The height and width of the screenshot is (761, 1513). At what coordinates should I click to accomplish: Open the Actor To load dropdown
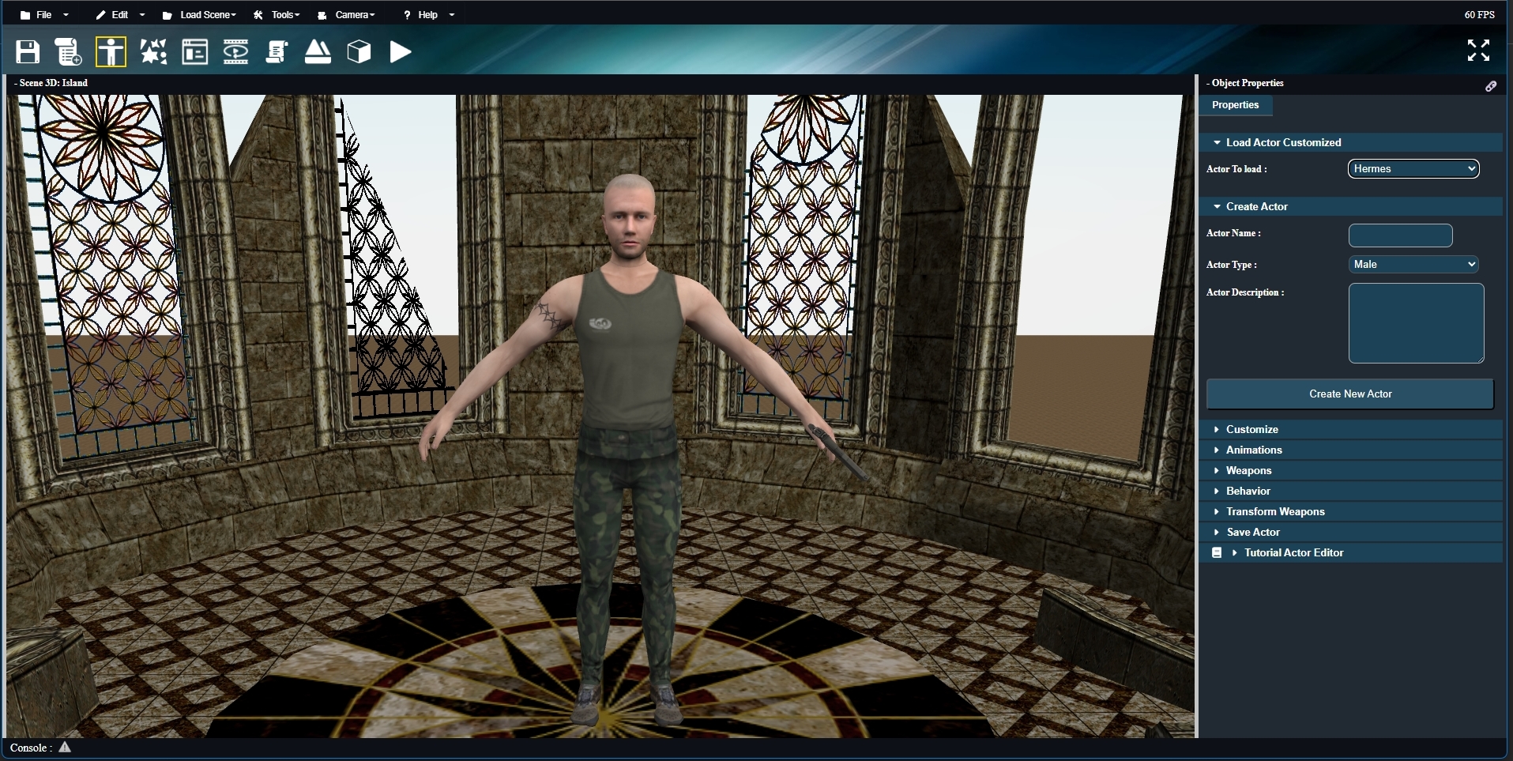[1413, 168]
